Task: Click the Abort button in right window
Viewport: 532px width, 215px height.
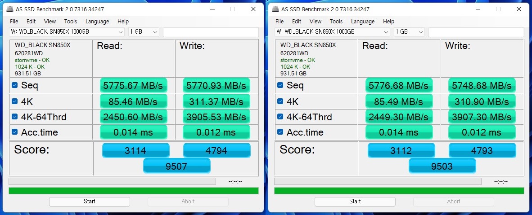Action: click(x=454, y=202)
